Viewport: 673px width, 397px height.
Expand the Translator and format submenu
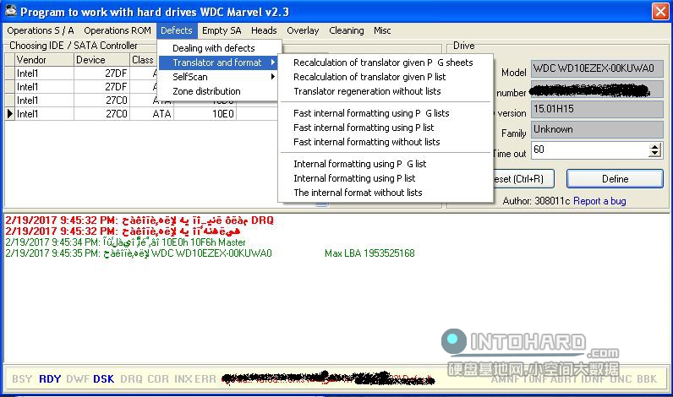219,63
